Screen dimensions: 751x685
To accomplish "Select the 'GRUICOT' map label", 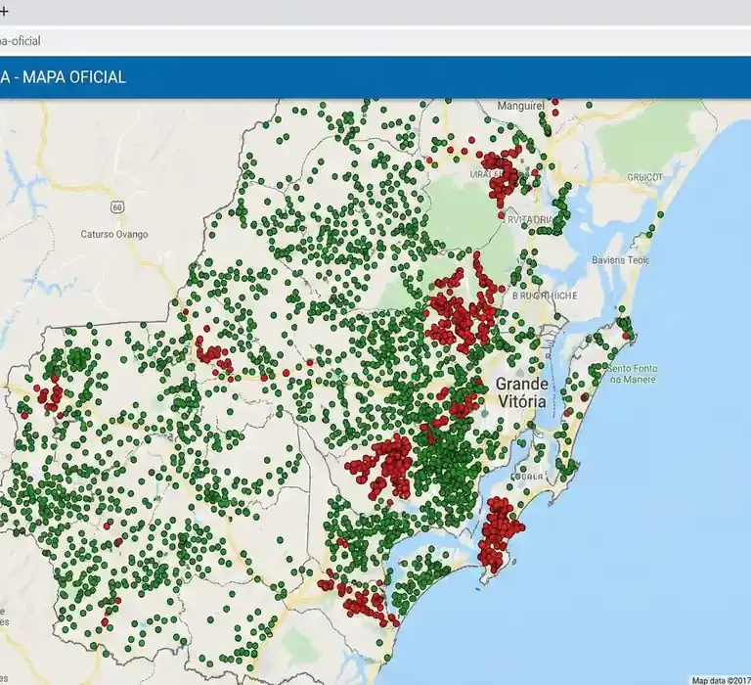I will tap(644, 177).
